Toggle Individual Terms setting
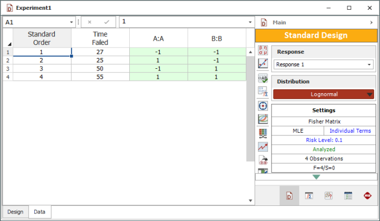 (x=349, y=131)
